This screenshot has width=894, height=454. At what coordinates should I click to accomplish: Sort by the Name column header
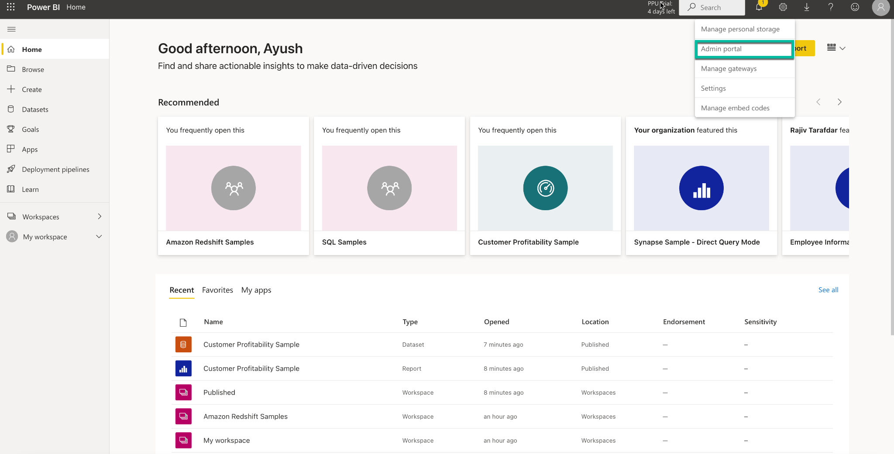(x=213, y=322)
